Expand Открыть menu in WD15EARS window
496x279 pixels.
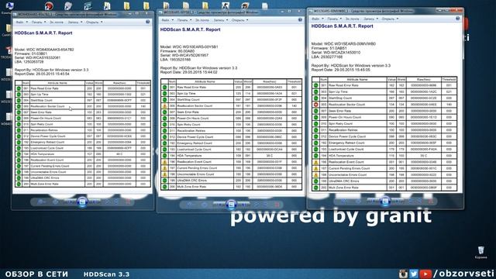391,19
